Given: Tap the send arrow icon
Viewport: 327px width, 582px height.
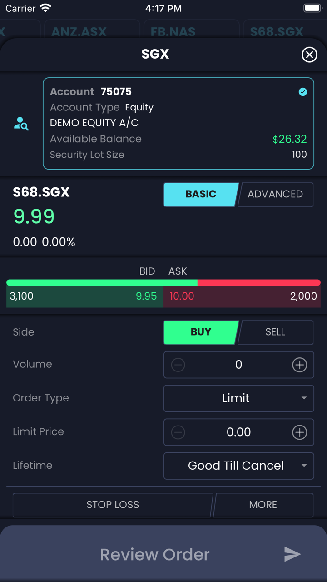Looking at the screenshot, I should tap(292, 554).
